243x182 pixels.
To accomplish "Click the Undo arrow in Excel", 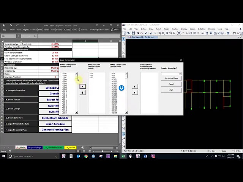I will (11, 25).
